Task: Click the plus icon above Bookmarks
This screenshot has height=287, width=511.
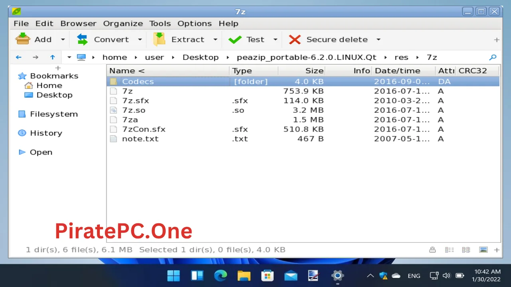Action: tap(58, 68)
